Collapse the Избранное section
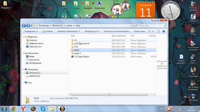 coord(24,37)
